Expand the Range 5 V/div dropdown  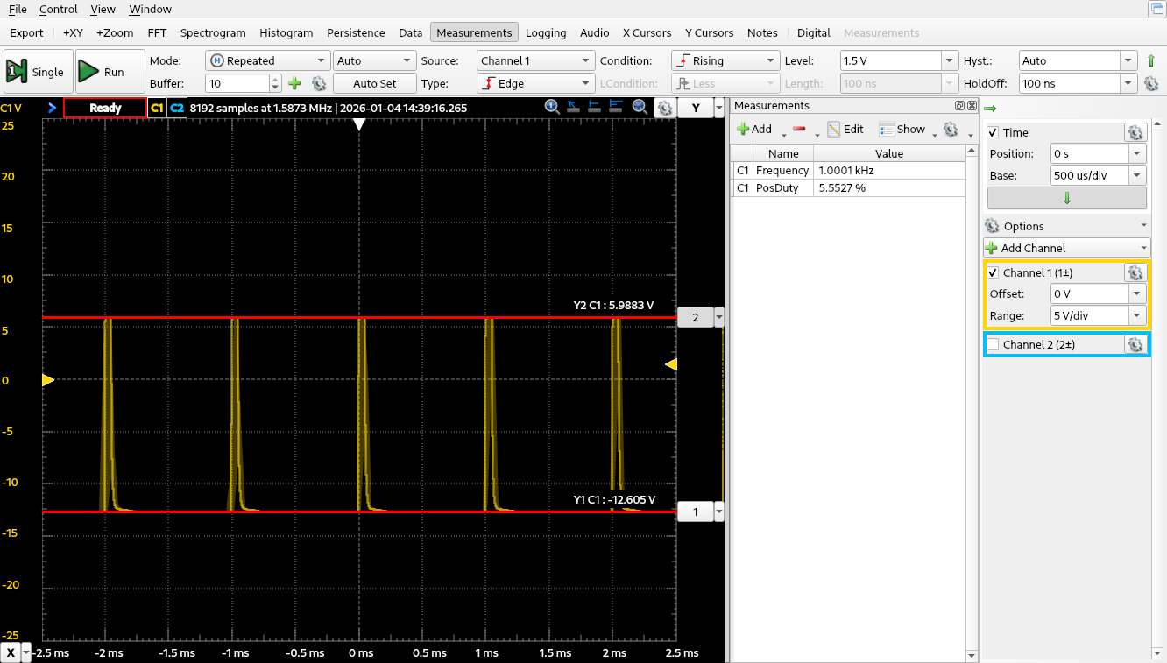click(x=1136, y=315)
